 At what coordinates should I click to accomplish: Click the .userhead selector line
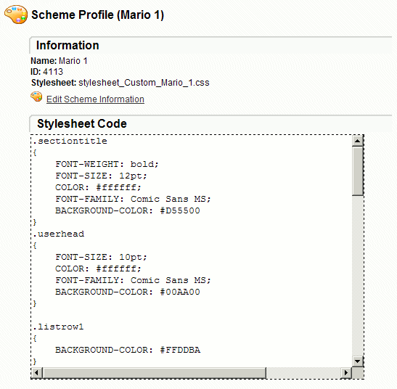[x=59, y=234]
